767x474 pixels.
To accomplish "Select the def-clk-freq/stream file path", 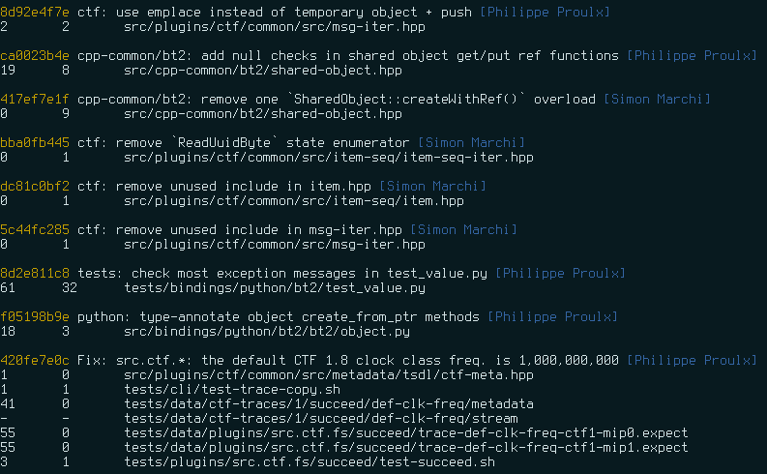I will pos(321,418).
